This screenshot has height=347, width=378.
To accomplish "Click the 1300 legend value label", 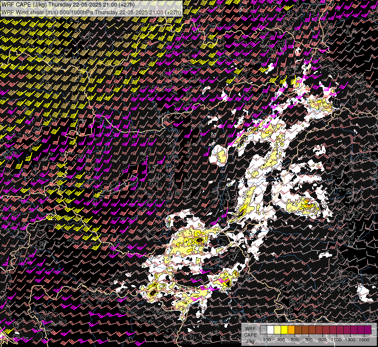I will coord(350,340).
